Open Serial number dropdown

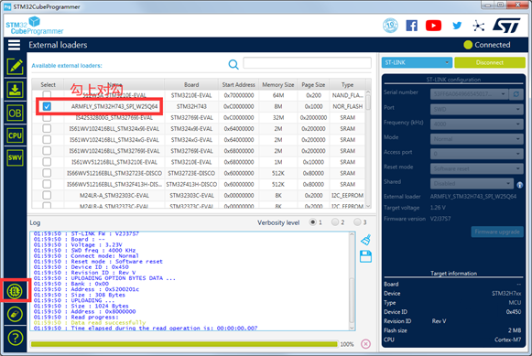(x=469, y=94)
